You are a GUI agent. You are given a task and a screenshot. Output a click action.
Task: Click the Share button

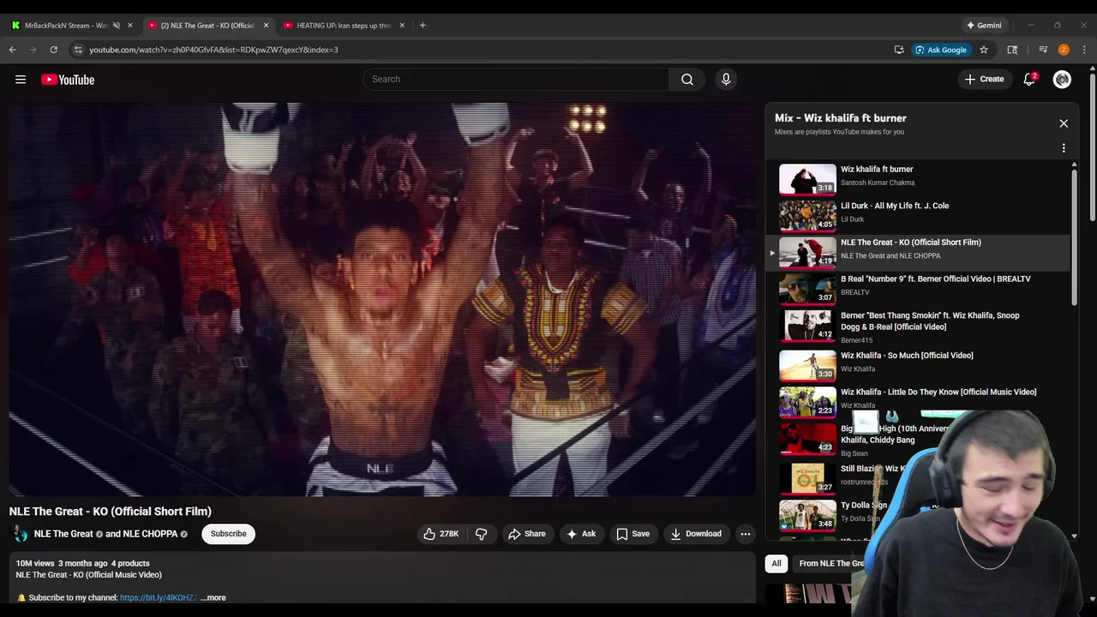(526, 534)
